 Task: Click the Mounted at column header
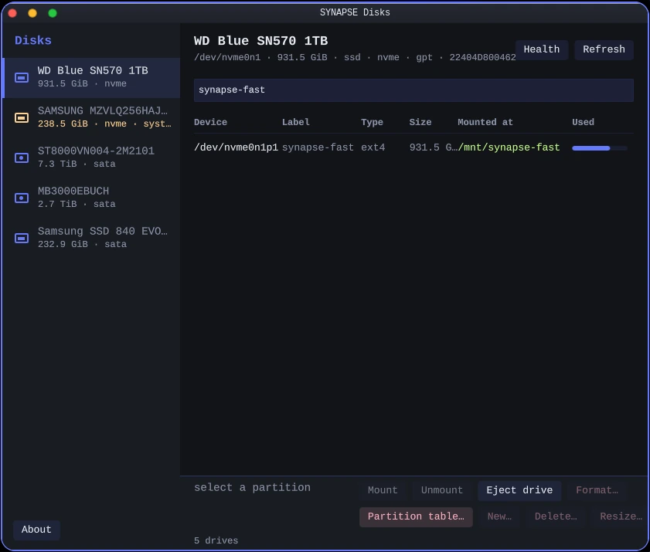pos(485,122)
